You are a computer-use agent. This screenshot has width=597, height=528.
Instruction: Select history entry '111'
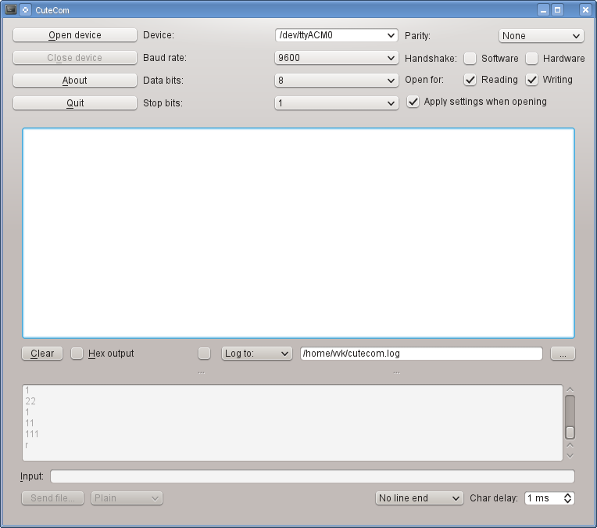[32, 434]
